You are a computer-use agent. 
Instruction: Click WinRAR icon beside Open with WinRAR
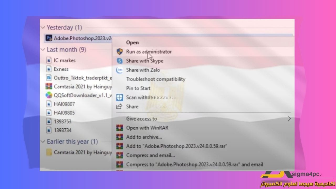coord(120,128)
